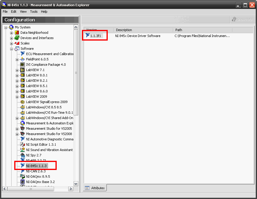Click the NI-DAQmx Base 3.2 icon

tap(23, 182)
